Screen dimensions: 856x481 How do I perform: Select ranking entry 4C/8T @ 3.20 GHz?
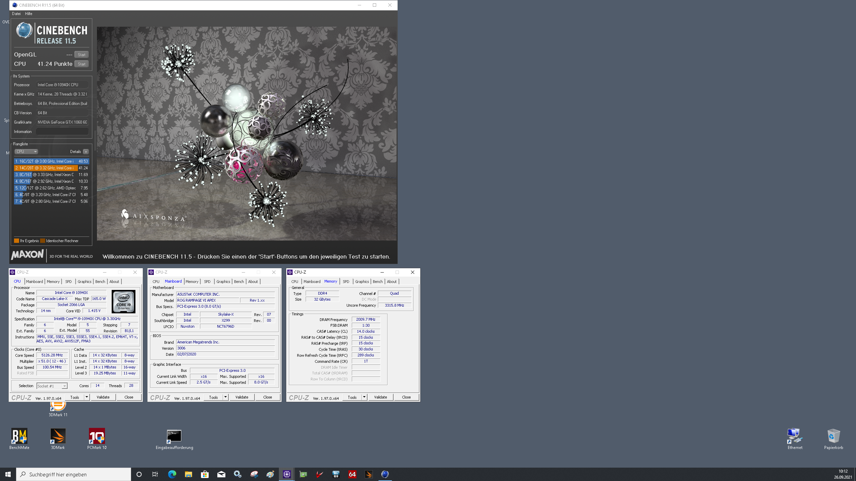click(x=51, y=195)
